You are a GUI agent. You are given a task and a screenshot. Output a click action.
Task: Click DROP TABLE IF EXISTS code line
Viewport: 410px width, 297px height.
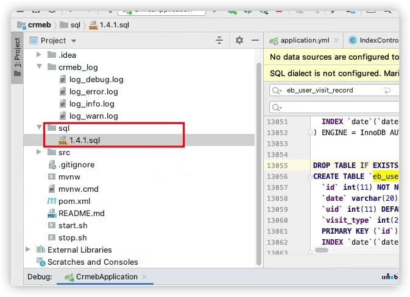356,166
